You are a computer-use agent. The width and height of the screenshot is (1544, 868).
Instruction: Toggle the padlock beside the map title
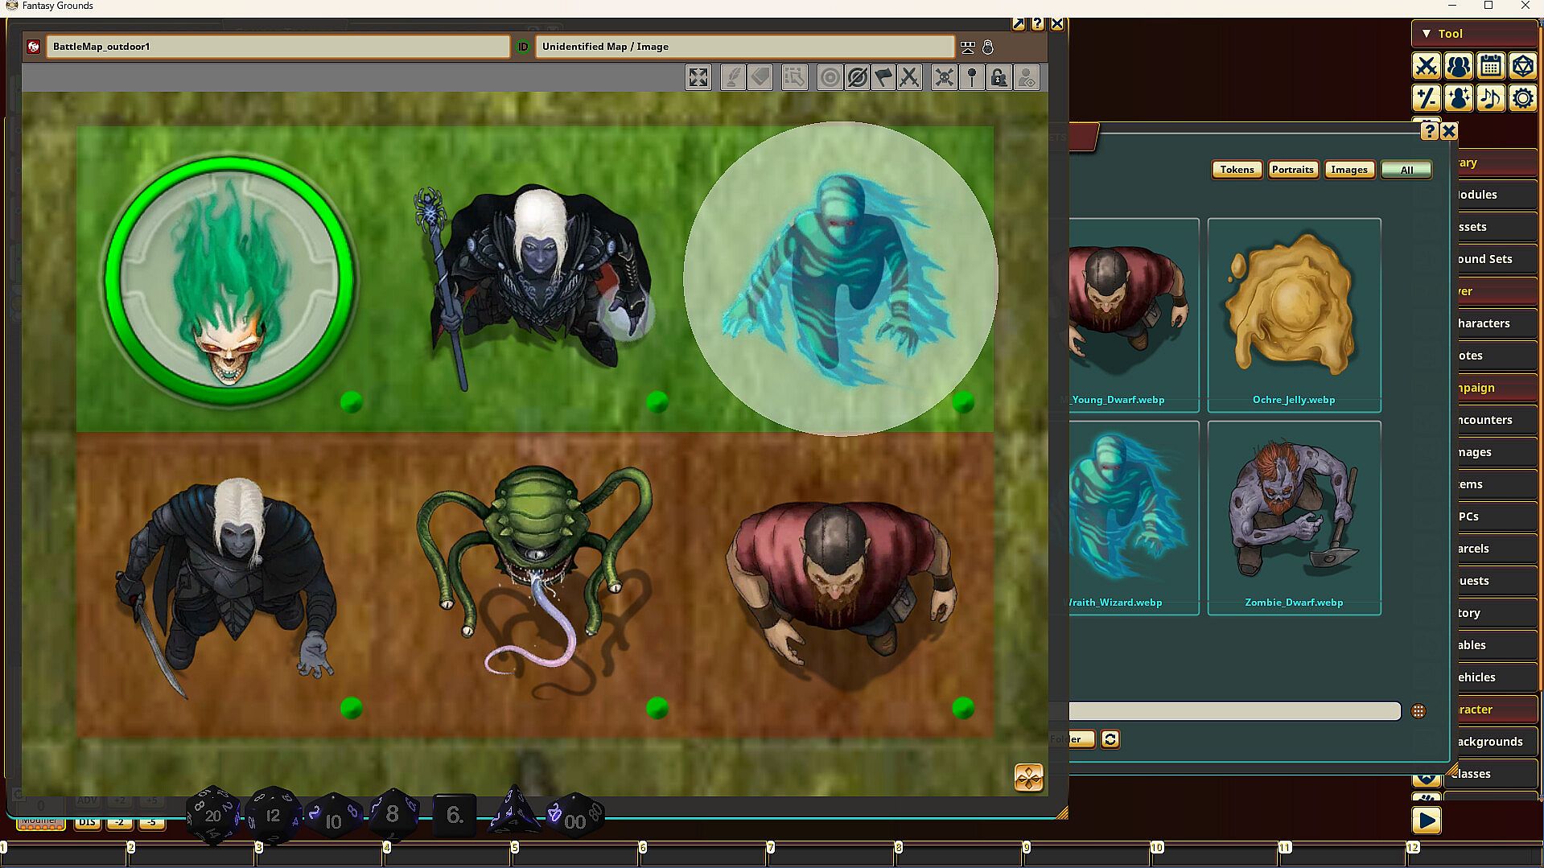click(988, 47)
